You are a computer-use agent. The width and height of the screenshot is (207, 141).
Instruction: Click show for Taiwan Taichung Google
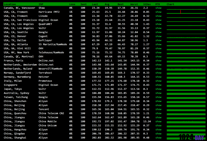[158, 97]
